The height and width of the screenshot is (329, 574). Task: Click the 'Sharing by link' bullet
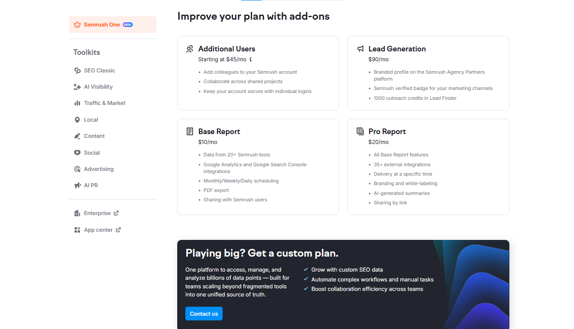point(390,203)
